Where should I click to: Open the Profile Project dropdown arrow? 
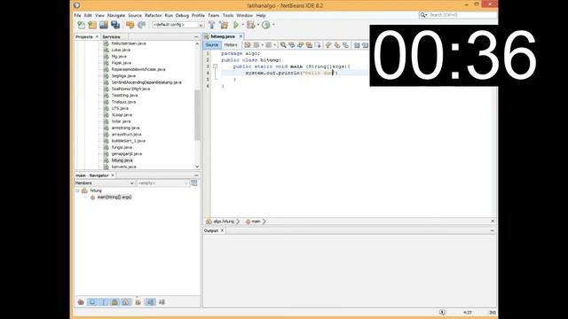pyautogui.click(x=273, y=25)
